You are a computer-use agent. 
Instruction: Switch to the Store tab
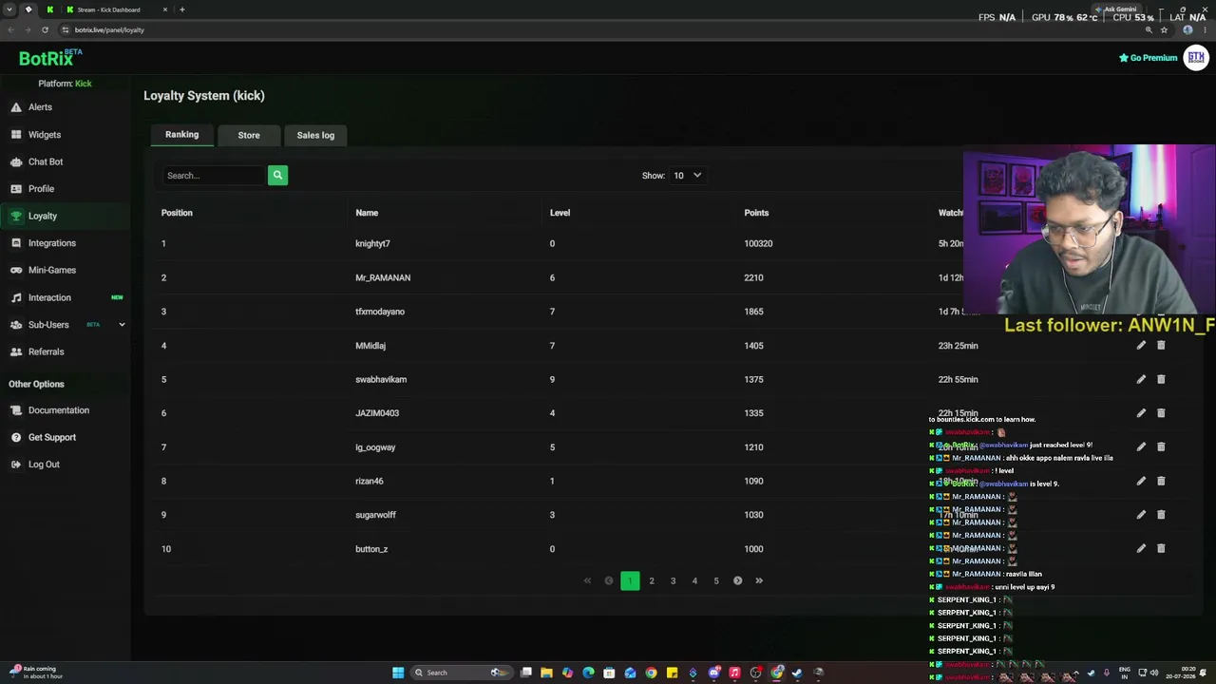point(249,135)
